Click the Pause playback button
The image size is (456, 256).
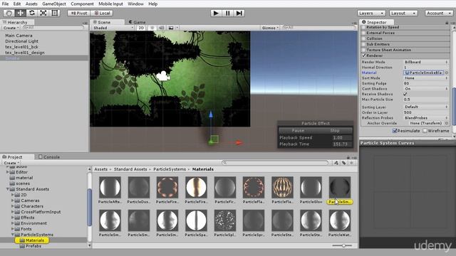[x=228, y=13]
